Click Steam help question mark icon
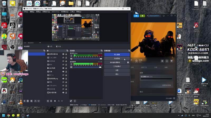Image resolution: width=211 pixels, height=118 pixels. tap(147, 16)
